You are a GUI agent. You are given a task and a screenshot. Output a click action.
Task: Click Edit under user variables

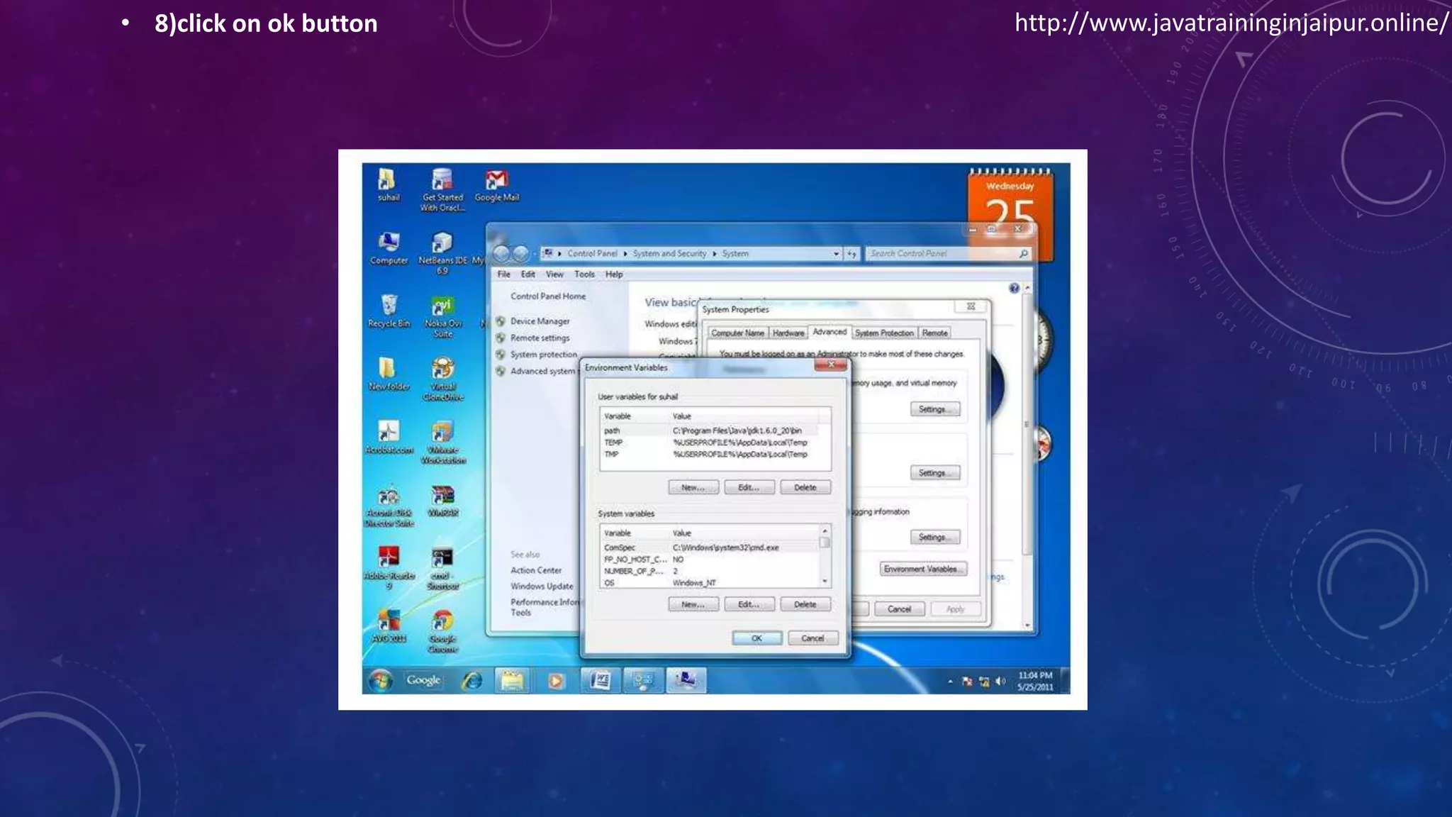749,488
